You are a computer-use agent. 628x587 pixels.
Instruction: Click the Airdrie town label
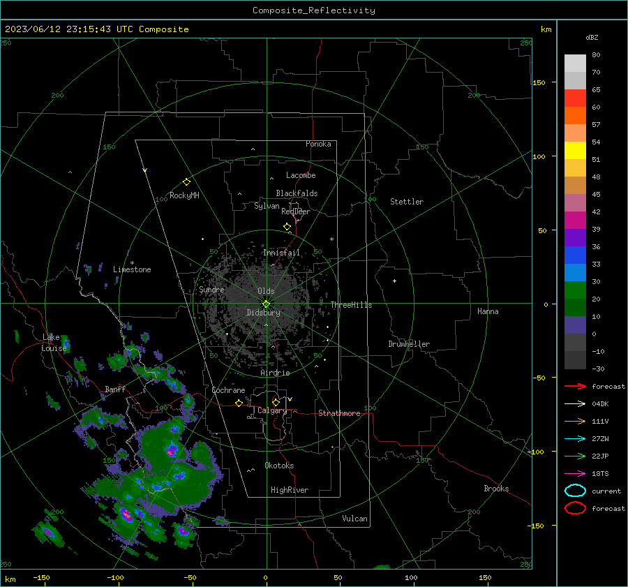(x=275, y=373)
